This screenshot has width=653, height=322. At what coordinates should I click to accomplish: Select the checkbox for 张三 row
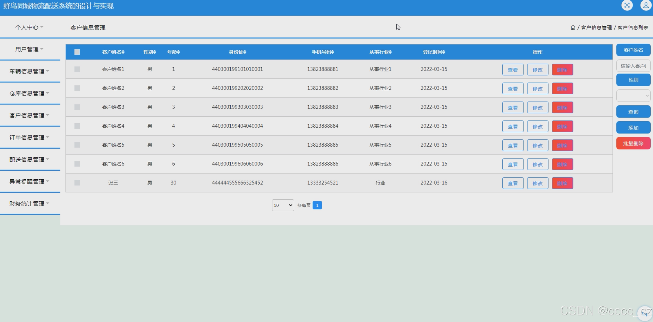pos(77,183)
